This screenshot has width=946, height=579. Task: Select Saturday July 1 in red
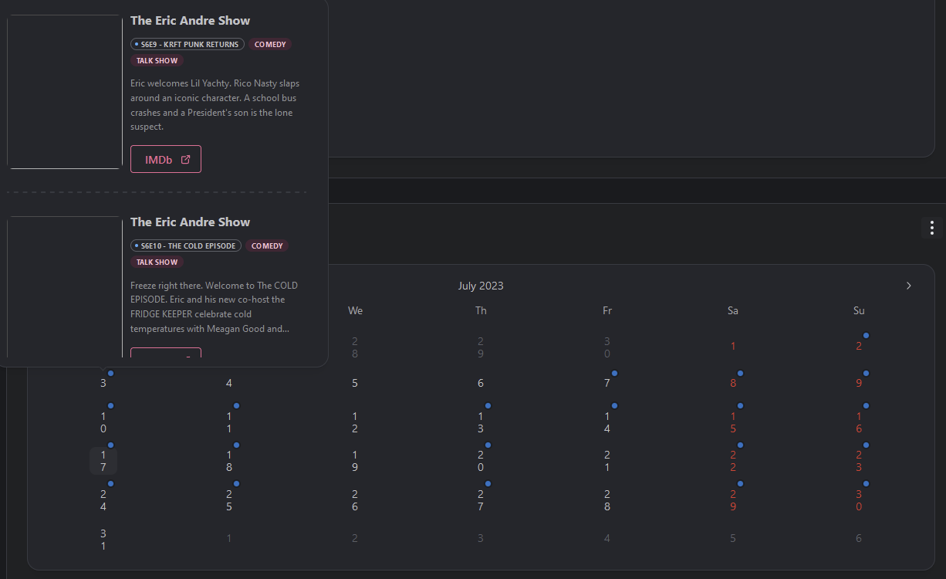(x=733, y=347)
